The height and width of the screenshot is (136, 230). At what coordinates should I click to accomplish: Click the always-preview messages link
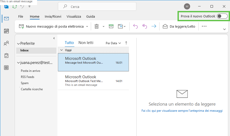tap(182, 111)
